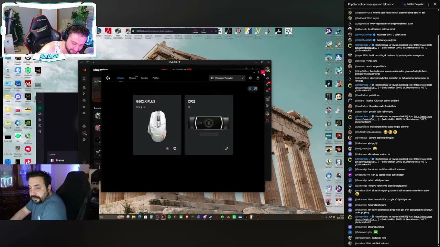
Task: Click the orange FACEIT logo in sidebar
Action: 84,70
